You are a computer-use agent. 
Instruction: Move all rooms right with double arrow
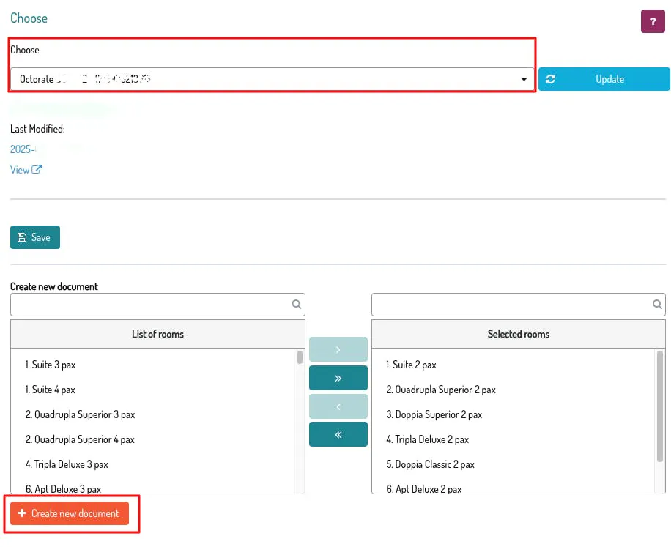[338, 378]
